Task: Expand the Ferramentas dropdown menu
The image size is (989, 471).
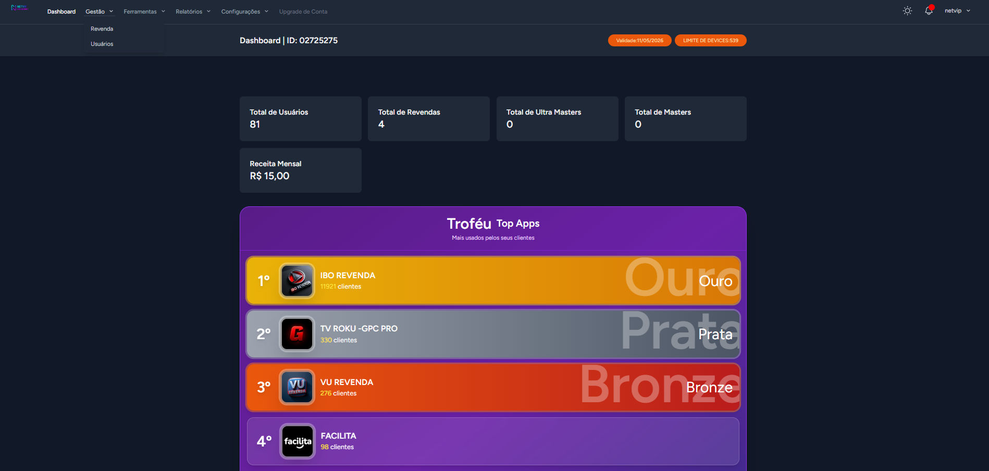Action: (144, 11)
